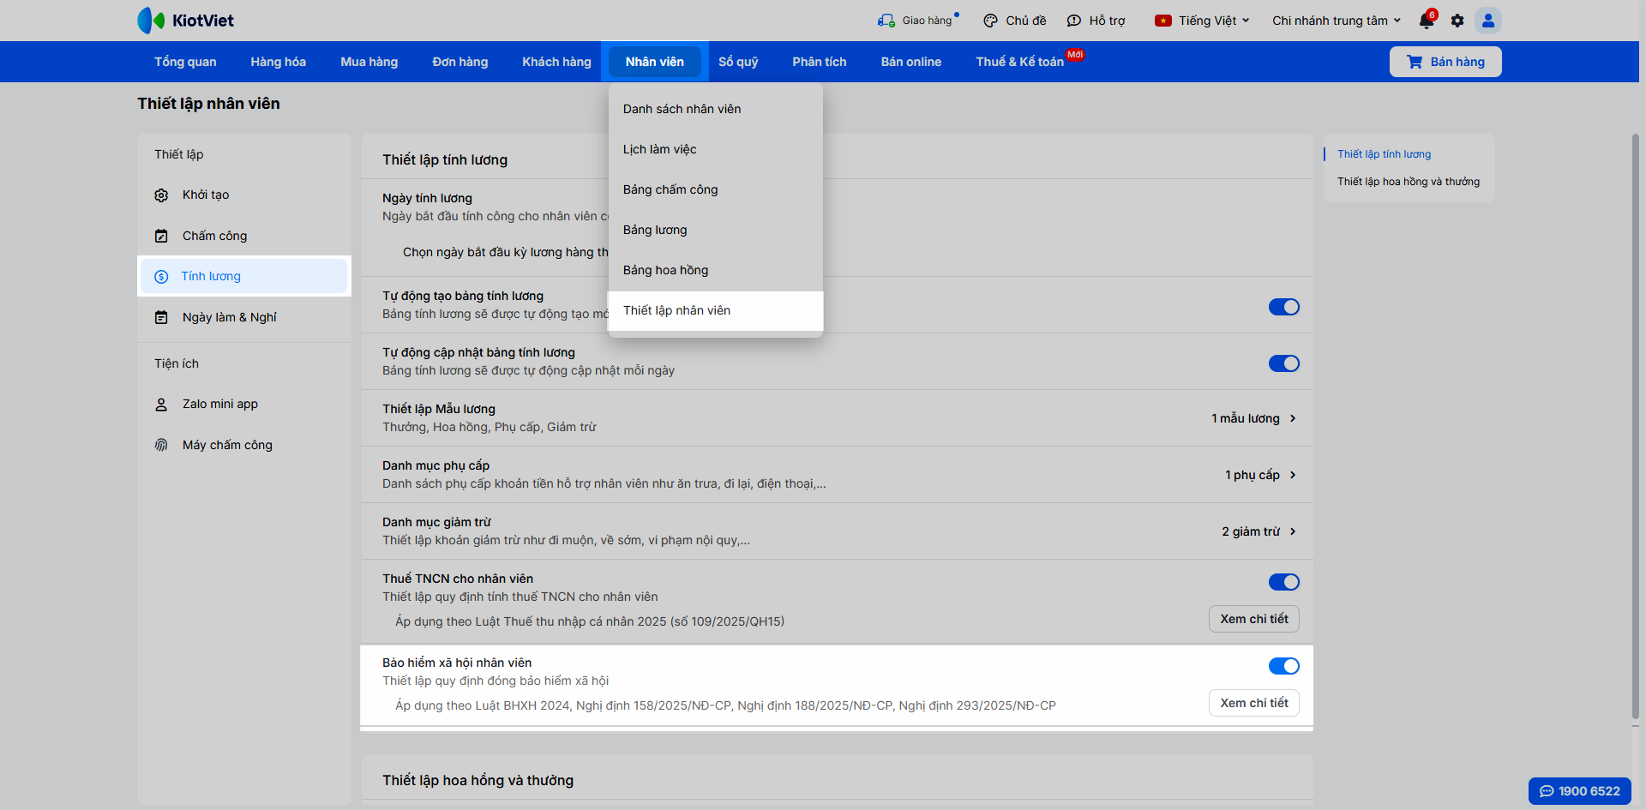Image resolution: width=1646 pixels, height=810 pixels.
Task: Call the 1900 6522 support button
Action: point(1580,791)
